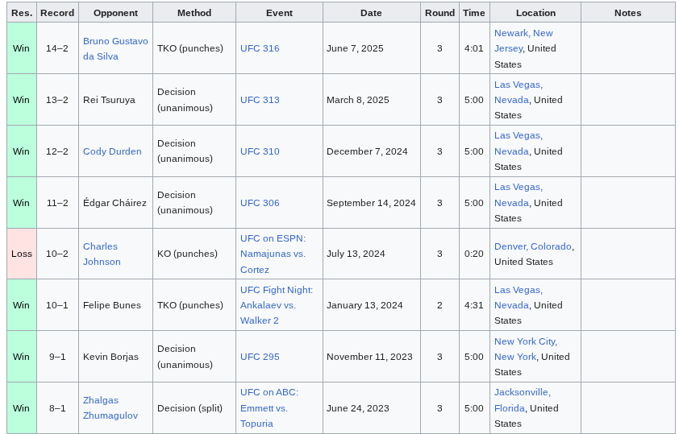Open the Bruno Gustavo da Silva link
This screenshot has width=679, height=434.
point(115,48)
